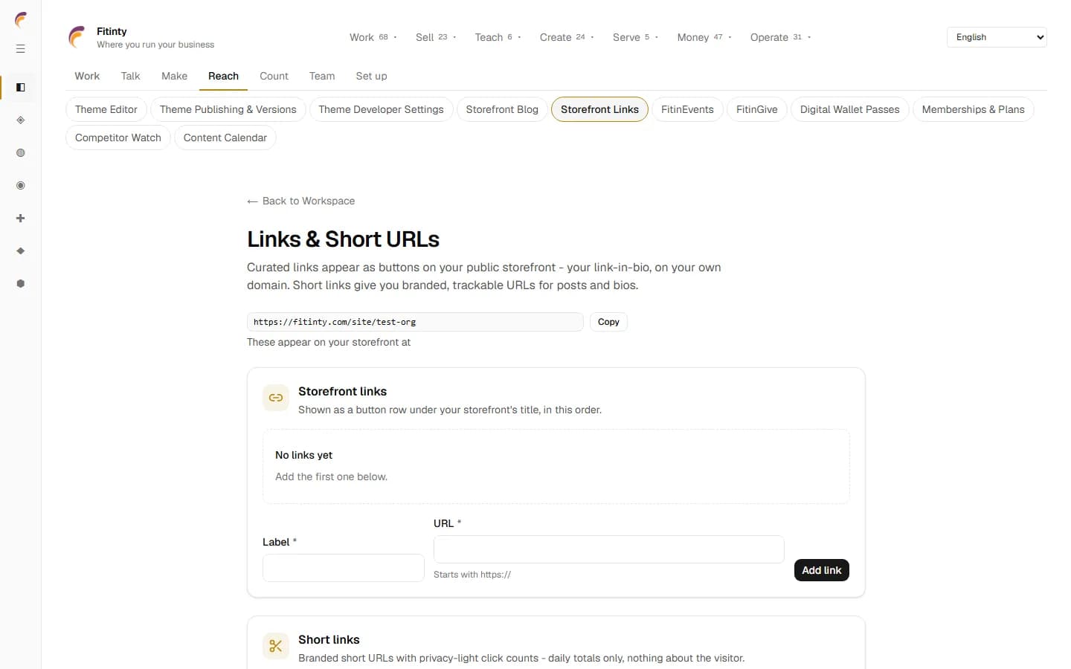The height and width of the screenshot is (669, 1071).
Task: Open FitinEvents section
Action: click(687, 109)
